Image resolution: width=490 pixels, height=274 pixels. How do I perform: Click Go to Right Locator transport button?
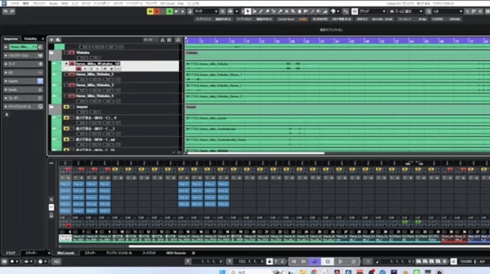pos(304,262)
